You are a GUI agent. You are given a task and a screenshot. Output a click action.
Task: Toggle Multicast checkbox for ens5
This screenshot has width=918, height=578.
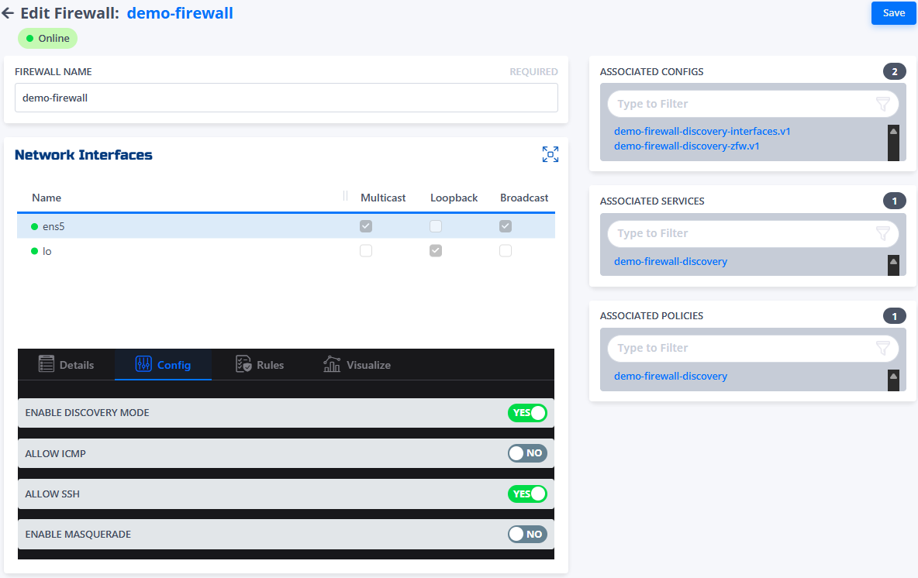point(366,226)
